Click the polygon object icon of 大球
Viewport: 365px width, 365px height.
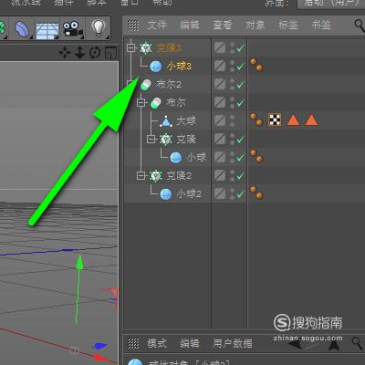pos(166,121)
